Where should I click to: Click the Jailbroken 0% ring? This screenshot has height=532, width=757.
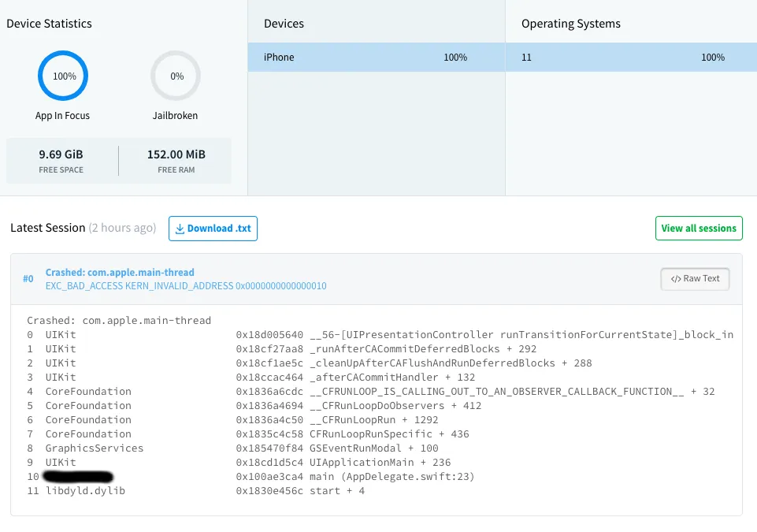point(176,76)
